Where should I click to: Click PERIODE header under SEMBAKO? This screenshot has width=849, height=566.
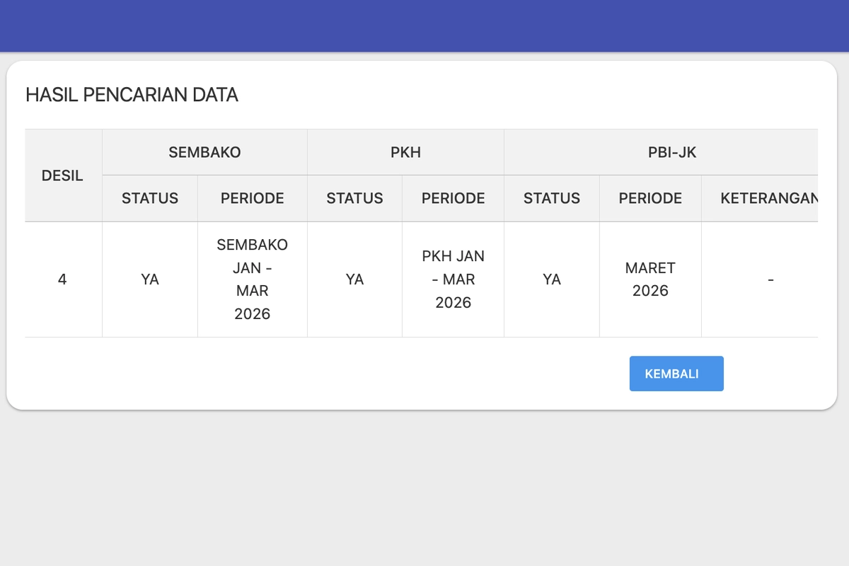pos(253,199)
